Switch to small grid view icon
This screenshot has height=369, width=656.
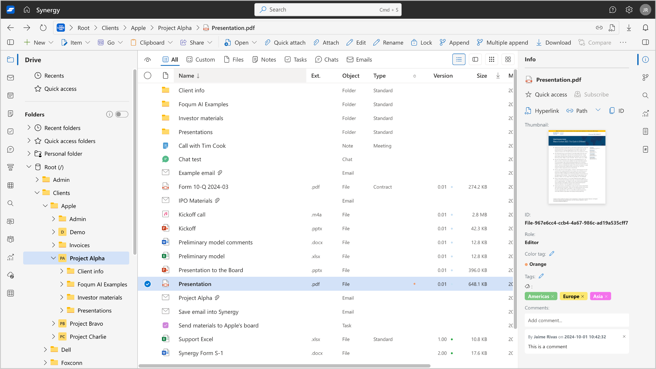492,60
